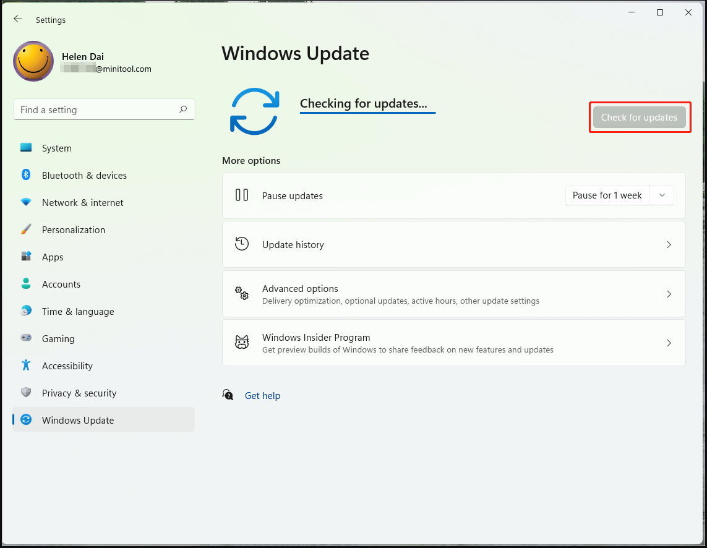Click the Find a setting search box
Viewport: 707px width, 548px height.
pos(104,109)
